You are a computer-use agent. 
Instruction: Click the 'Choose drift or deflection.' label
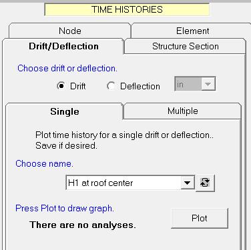tap(67, 68)
